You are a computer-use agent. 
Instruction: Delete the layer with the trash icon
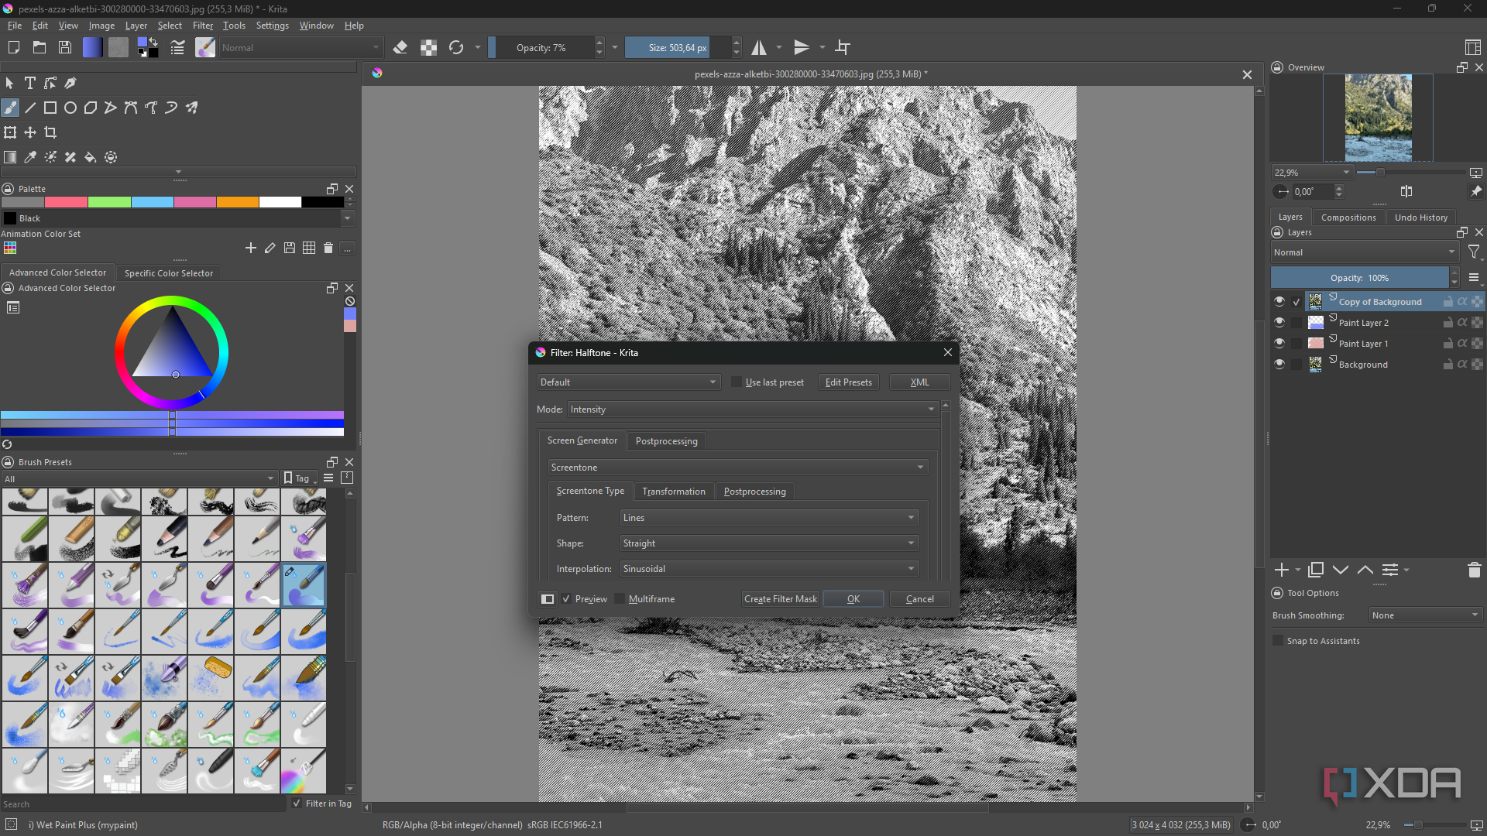pos(1474,570)
